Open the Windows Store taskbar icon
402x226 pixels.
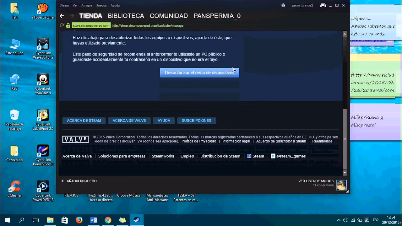click(x=64, y=220)
